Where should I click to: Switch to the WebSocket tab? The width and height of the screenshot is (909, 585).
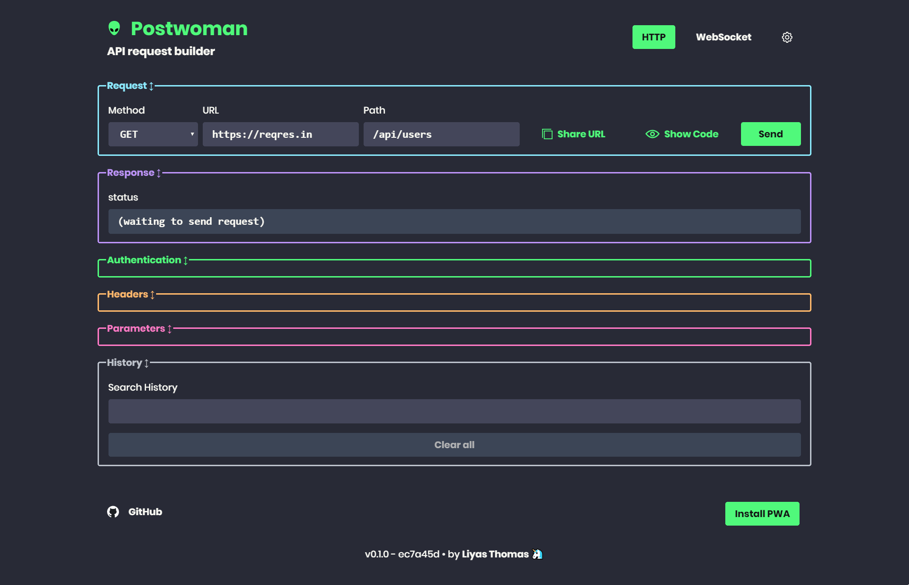point(723,37)
